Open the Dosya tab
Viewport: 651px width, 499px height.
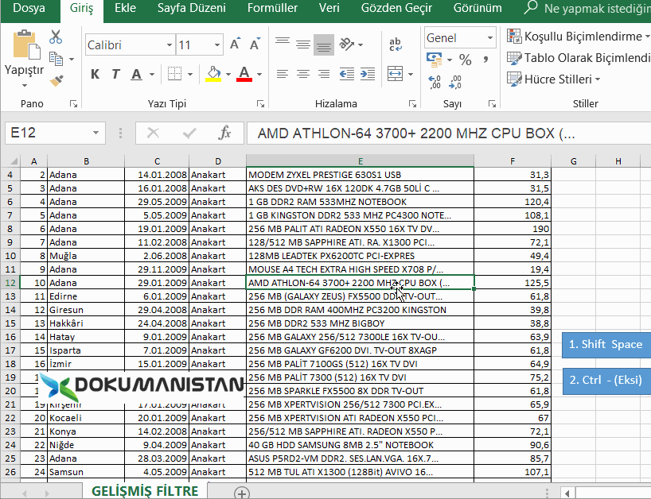click(x=29, y=8)
